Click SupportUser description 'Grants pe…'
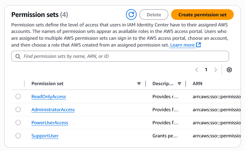 click(165, 136)
